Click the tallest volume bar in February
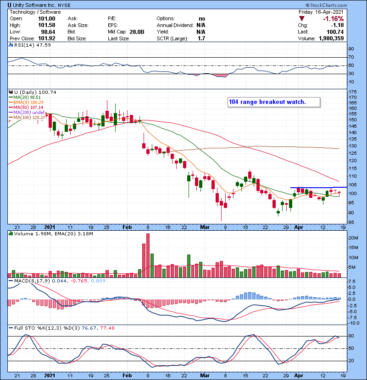Image resolution: width=367 pixels, height=380 pixels. [148, 255]
